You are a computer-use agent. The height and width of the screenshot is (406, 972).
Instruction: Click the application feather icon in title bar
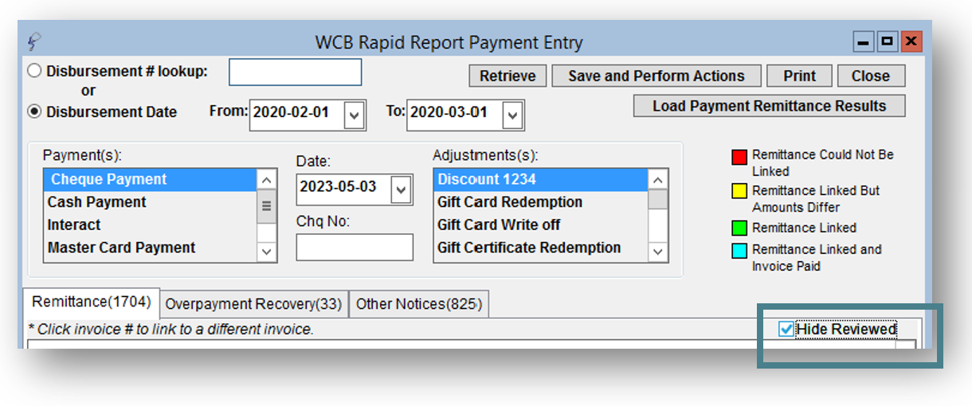pos(34,42)
